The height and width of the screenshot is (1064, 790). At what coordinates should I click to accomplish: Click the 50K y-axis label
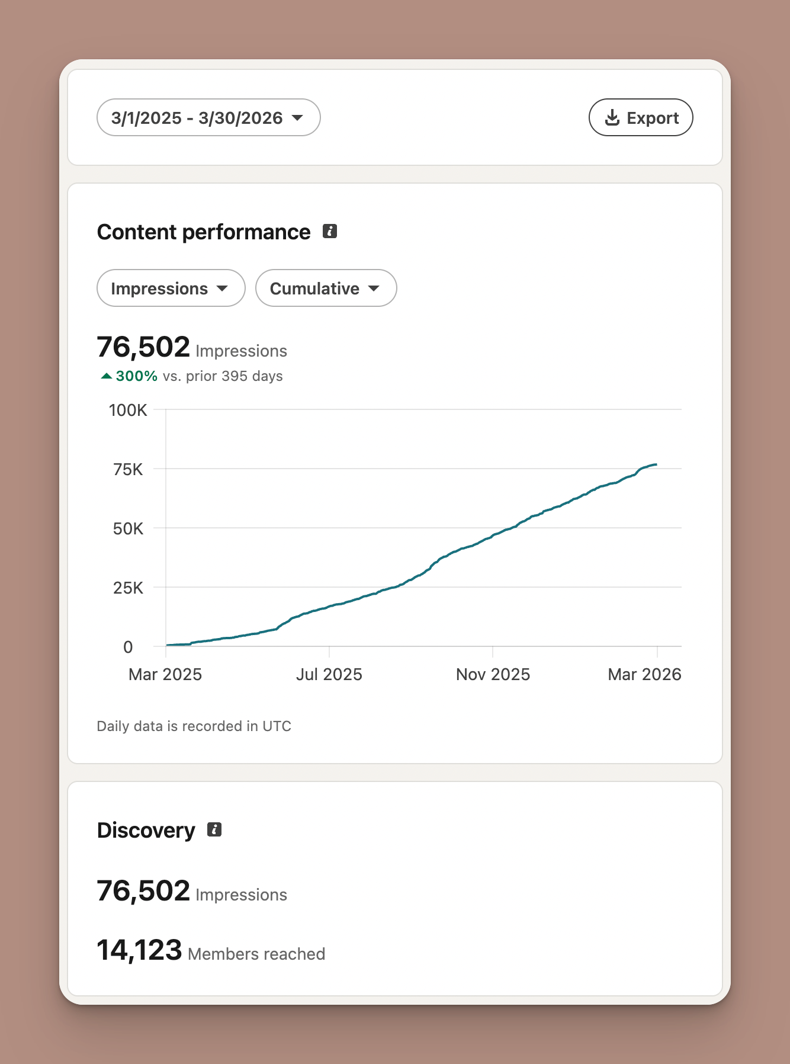pos(128,528)
